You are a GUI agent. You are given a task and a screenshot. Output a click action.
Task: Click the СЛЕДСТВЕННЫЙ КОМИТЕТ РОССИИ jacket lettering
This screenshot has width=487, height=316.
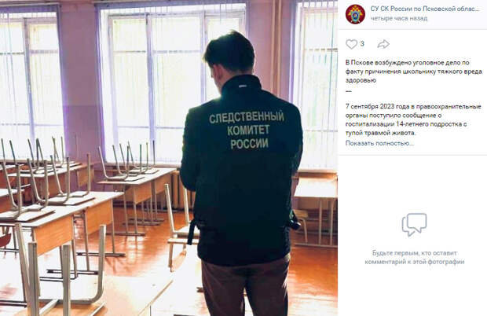pyautogui.click(x=247, y=130)
